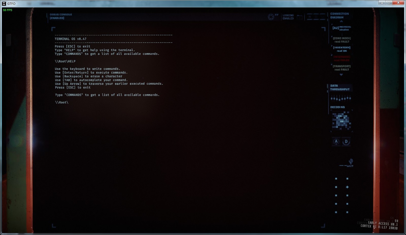This screenshot has height=235, width=406.
Task: Click the Decoding label
Action: coord(337,107)
